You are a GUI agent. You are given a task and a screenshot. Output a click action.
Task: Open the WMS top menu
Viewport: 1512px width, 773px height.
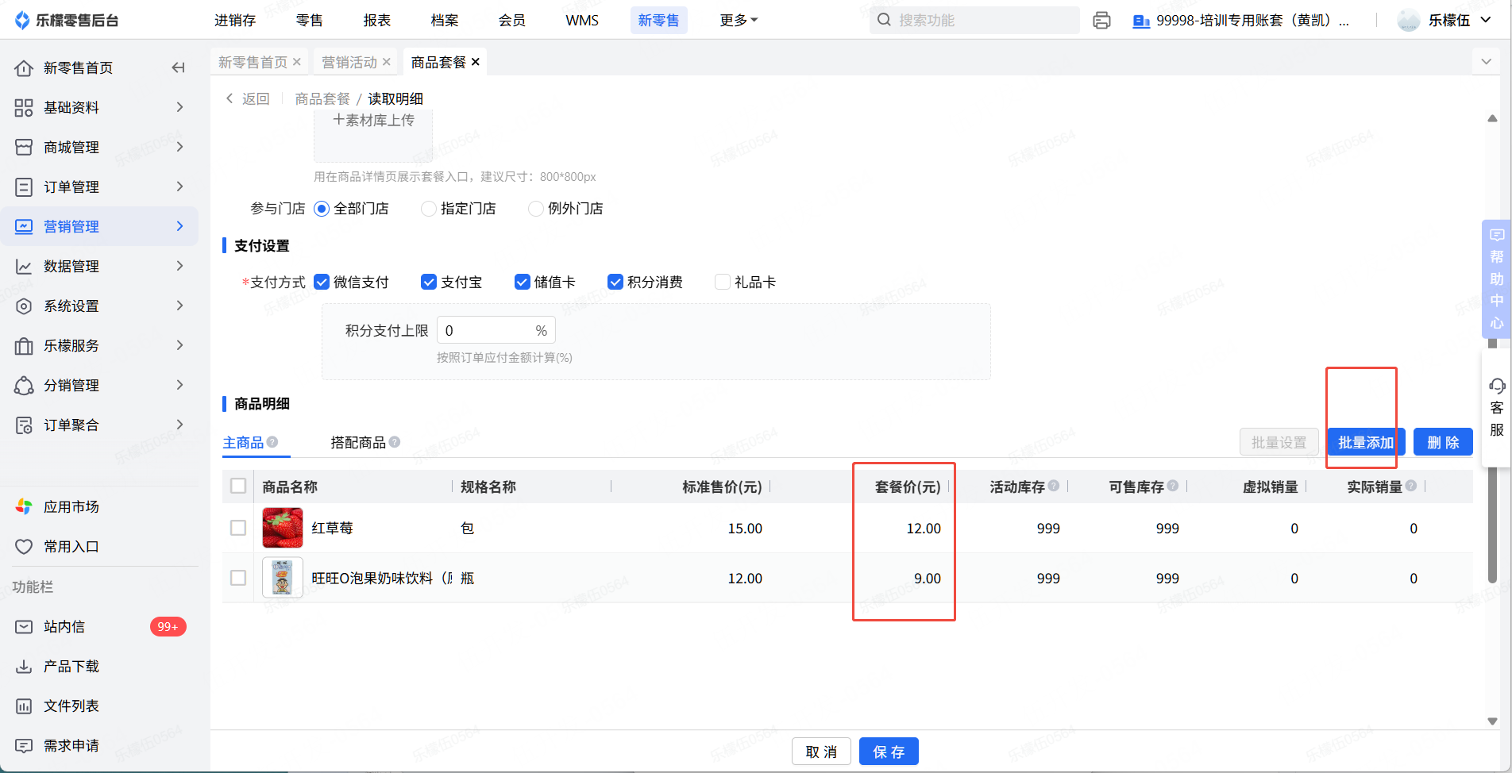[x=582, y=20]
